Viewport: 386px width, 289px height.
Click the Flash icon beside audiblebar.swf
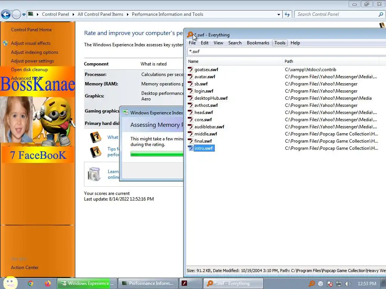coord(190,126)
